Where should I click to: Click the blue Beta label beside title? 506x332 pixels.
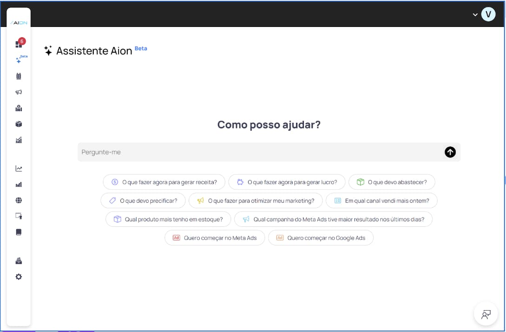[141, 48]
